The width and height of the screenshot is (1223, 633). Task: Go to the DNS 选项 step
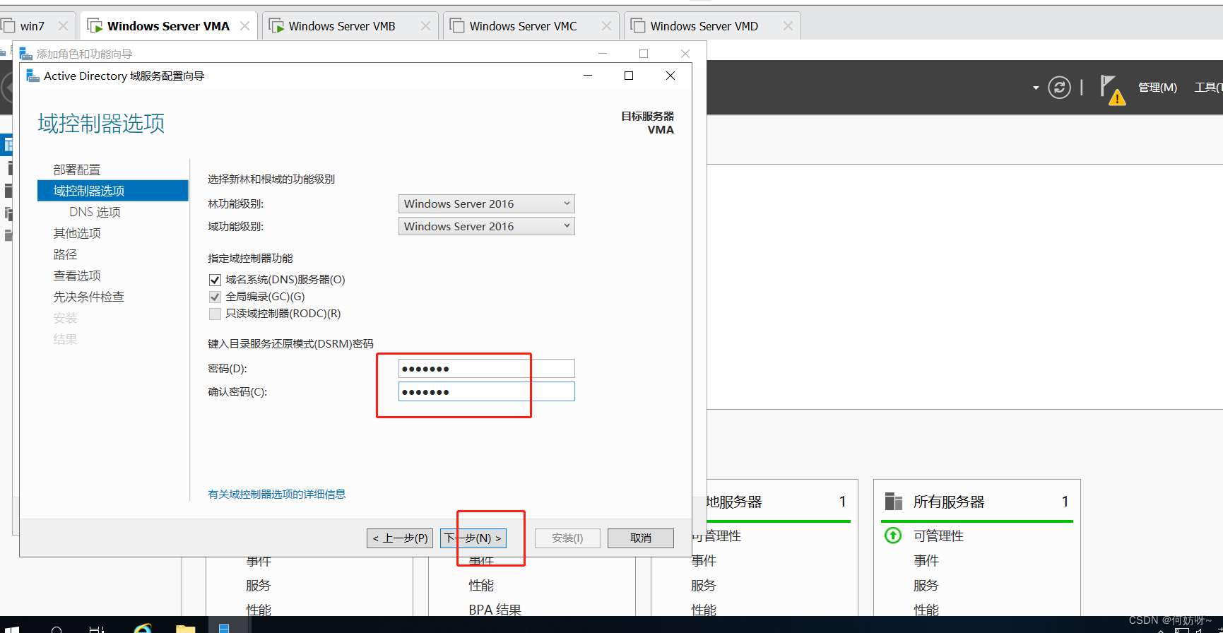tap(95, 212)
